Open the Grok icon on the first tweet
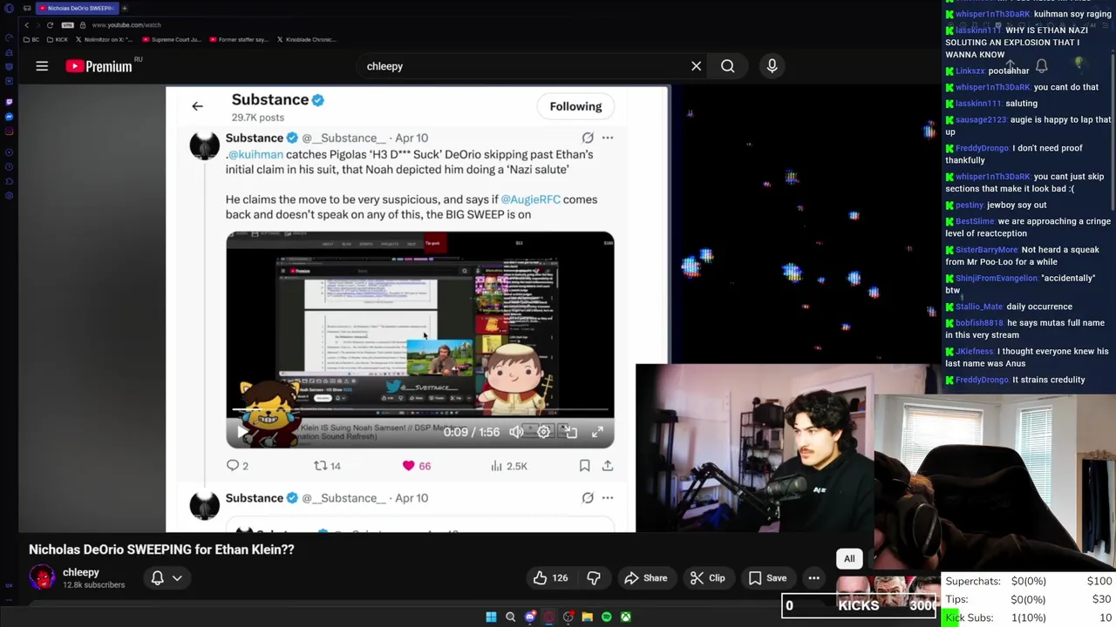Image resolution: width=1116 pixels, height=627 pixels. click(588, 138)
